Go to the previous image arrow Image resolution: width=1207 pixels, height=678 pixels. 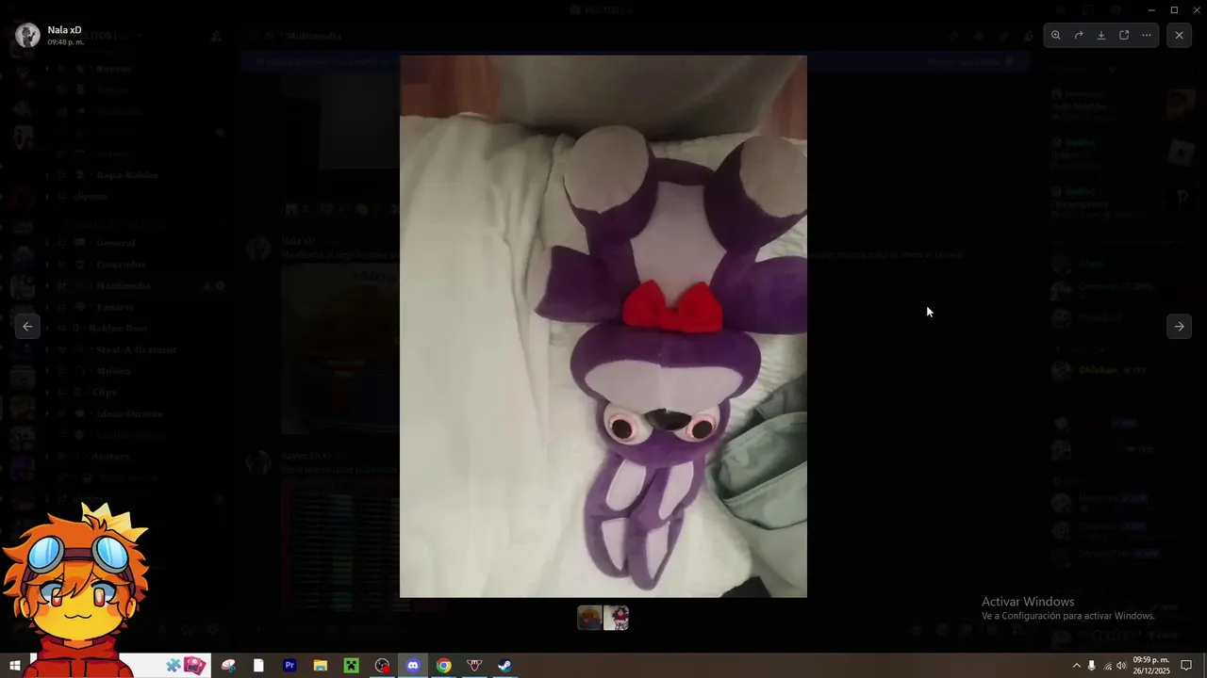27,327
